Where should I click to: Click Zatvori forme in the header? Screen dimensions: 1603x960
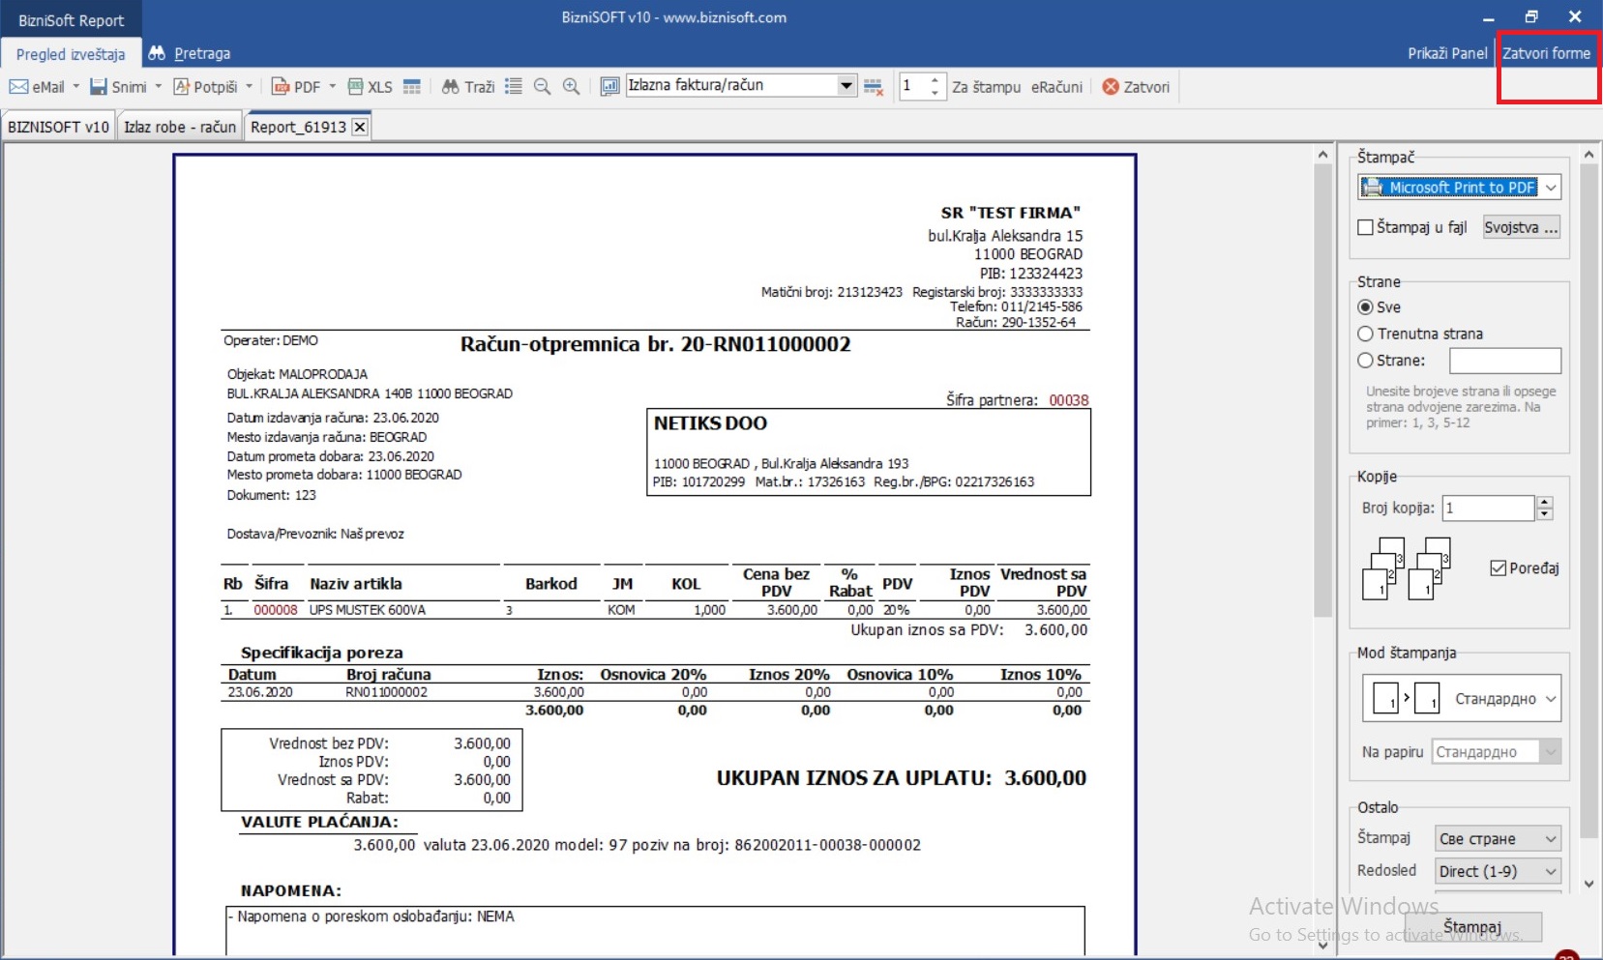(x=1546, y=53)
